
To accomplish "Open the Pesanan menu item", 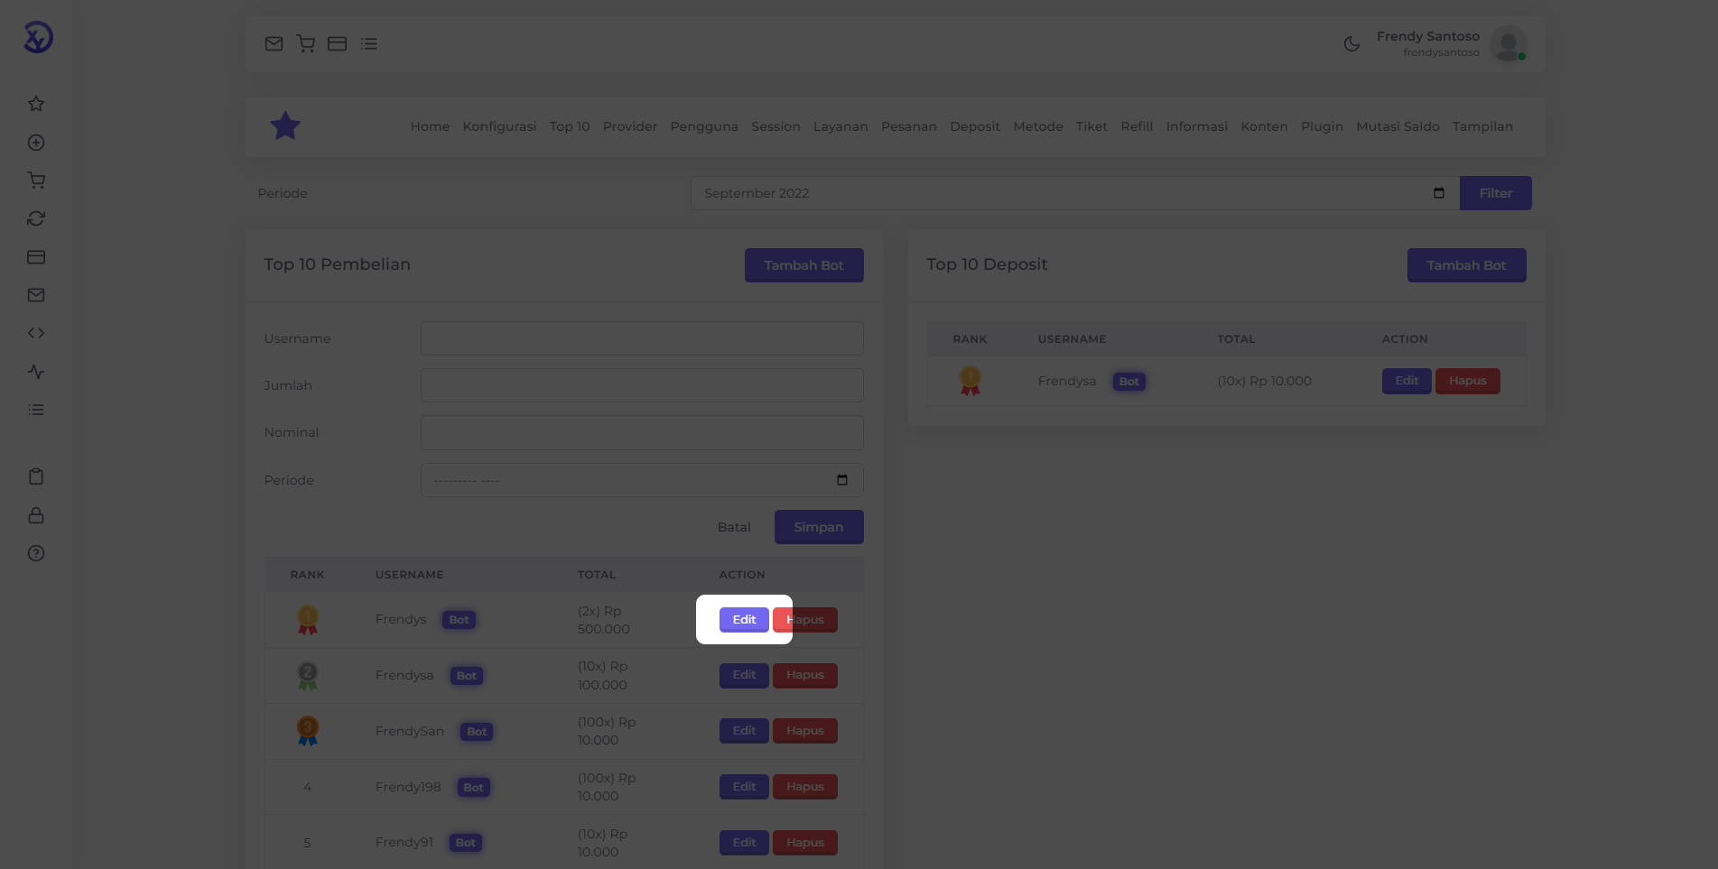I will click(x=909, y=126).
